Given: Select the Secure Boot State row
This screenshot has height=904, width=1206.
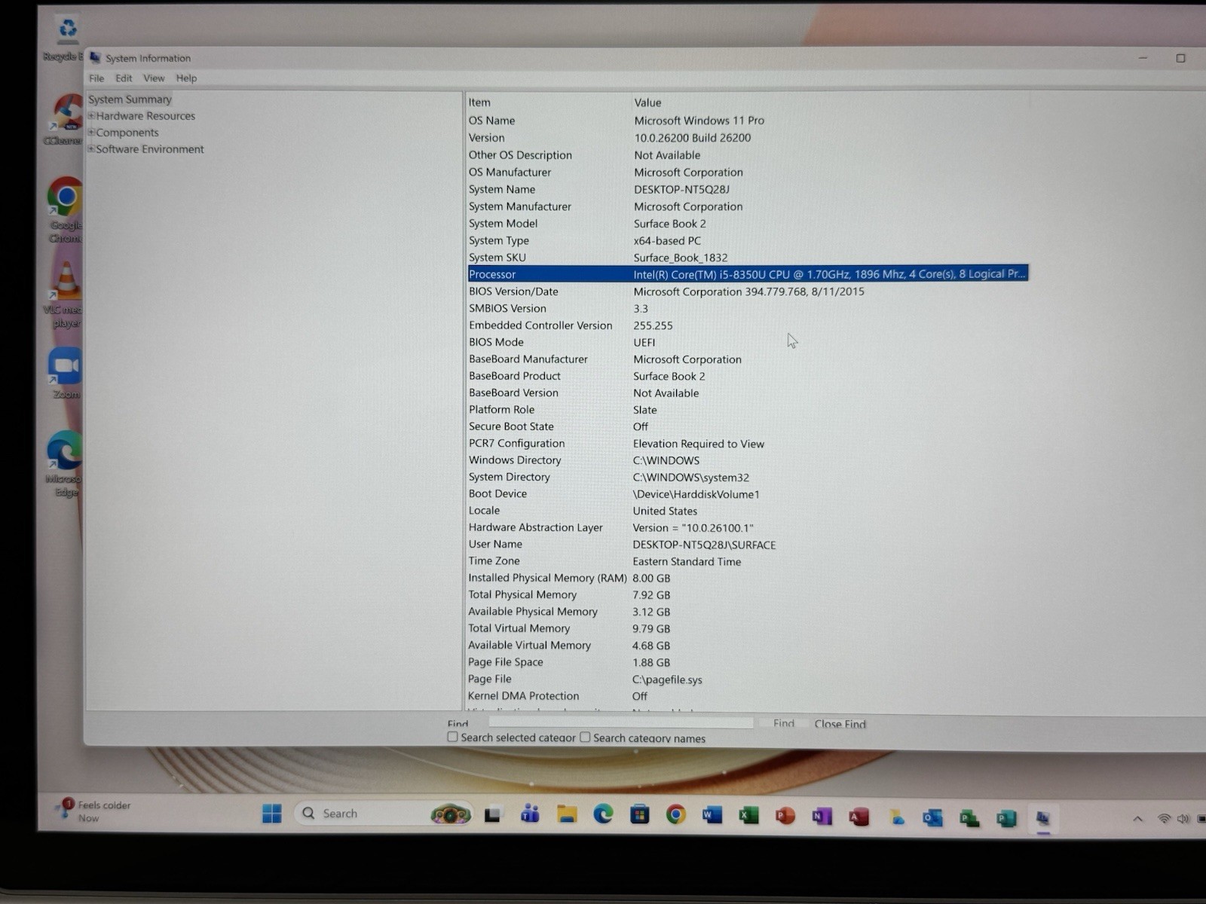Looking at the screenshot, I should pos(748,426).
